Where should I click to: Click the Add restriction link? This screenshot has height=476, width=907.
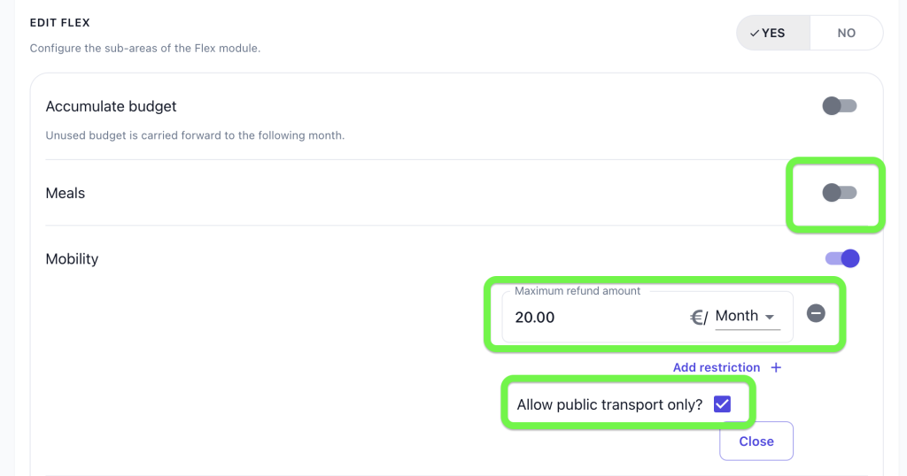716,367
